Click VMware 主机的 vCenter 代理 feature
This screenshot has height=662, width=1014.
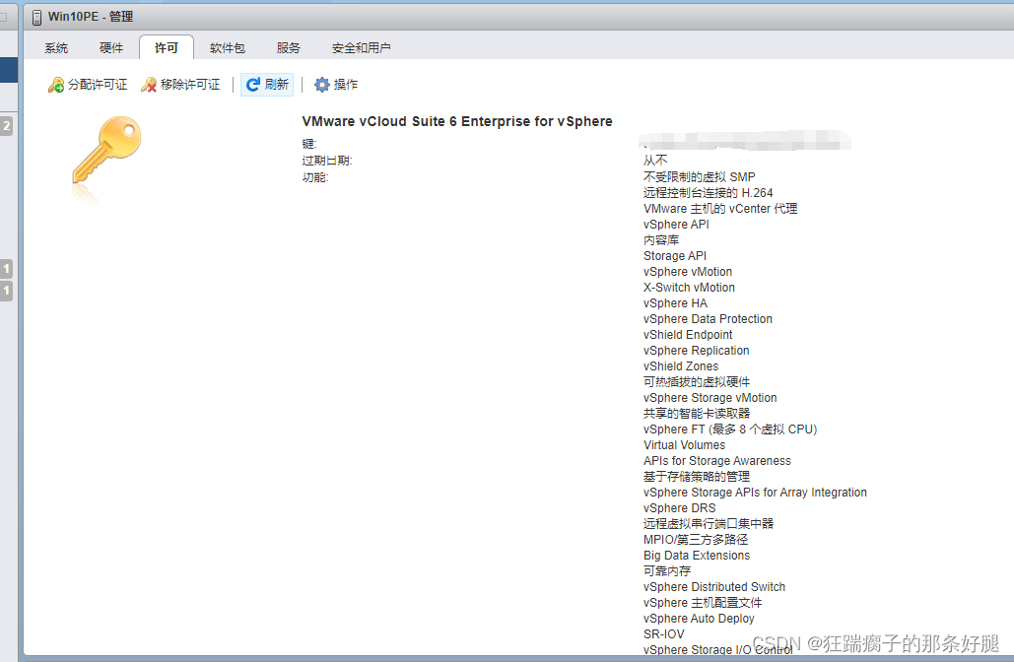coord(720,209)
